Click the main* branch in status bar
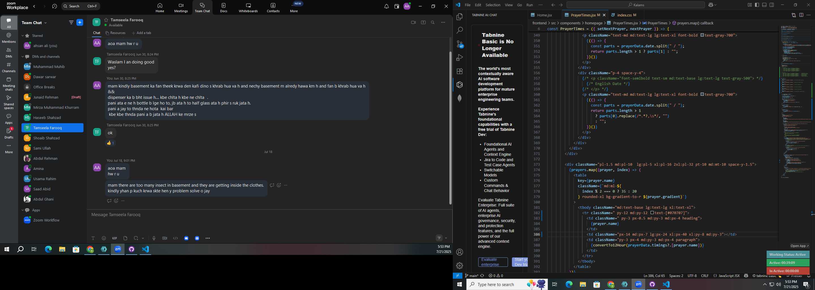 tap(471, 276)
